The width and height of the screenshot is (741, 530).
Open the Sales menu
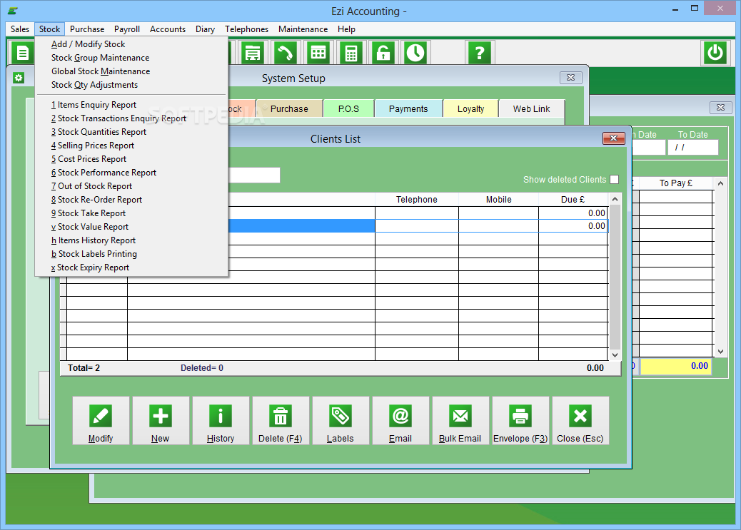point(20,29)
